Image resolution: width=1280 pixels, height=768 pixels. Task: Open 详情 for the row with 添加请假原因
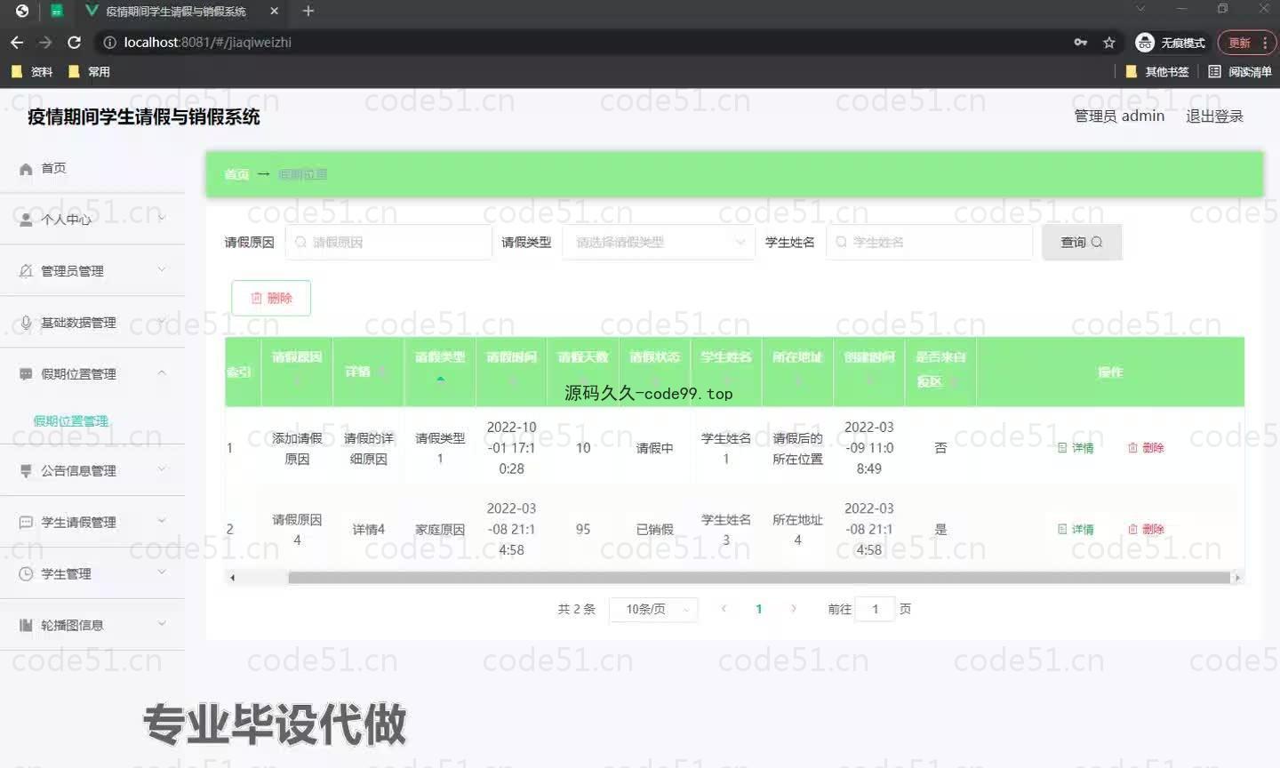point(1076,448)
